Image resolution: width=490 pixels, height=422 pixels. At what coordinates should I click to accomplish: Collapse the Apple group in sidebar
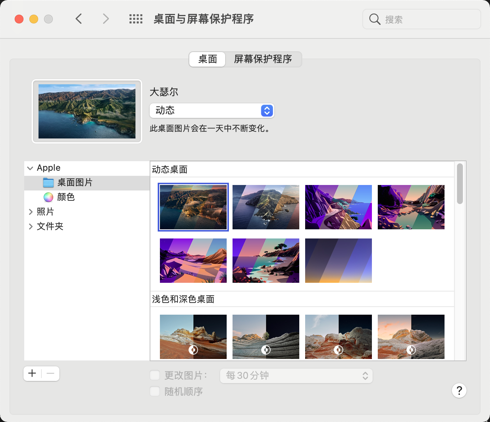pyautogui.click(x=30, y=168)
